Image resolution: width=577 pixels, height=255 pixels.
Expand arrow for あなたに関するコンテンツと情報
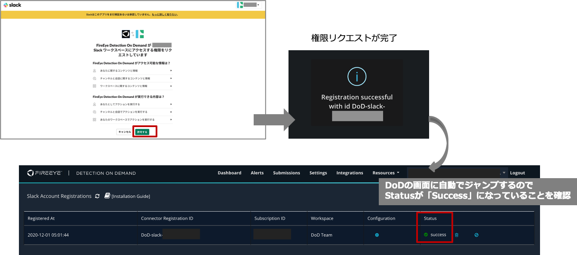click(x=171, y=70)
